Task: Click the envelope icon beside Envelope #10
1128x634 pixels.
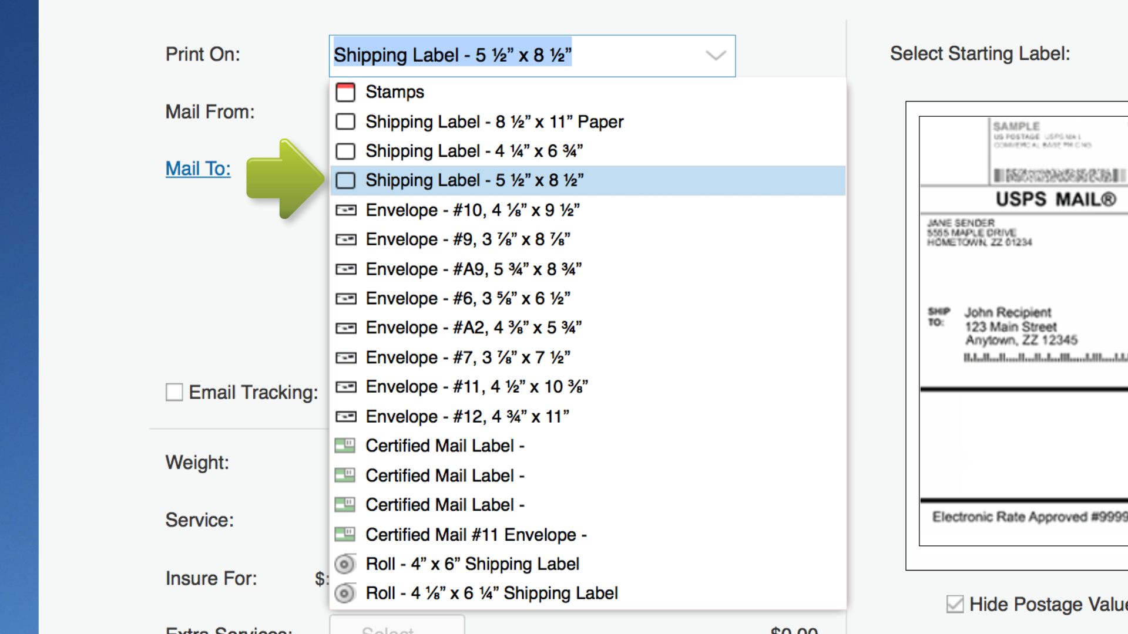Action: (345, 210)
